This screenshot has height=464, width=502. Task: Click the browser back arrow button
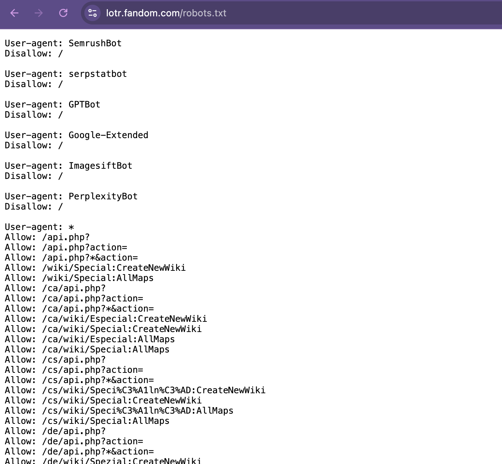click(x=14, y=13)
